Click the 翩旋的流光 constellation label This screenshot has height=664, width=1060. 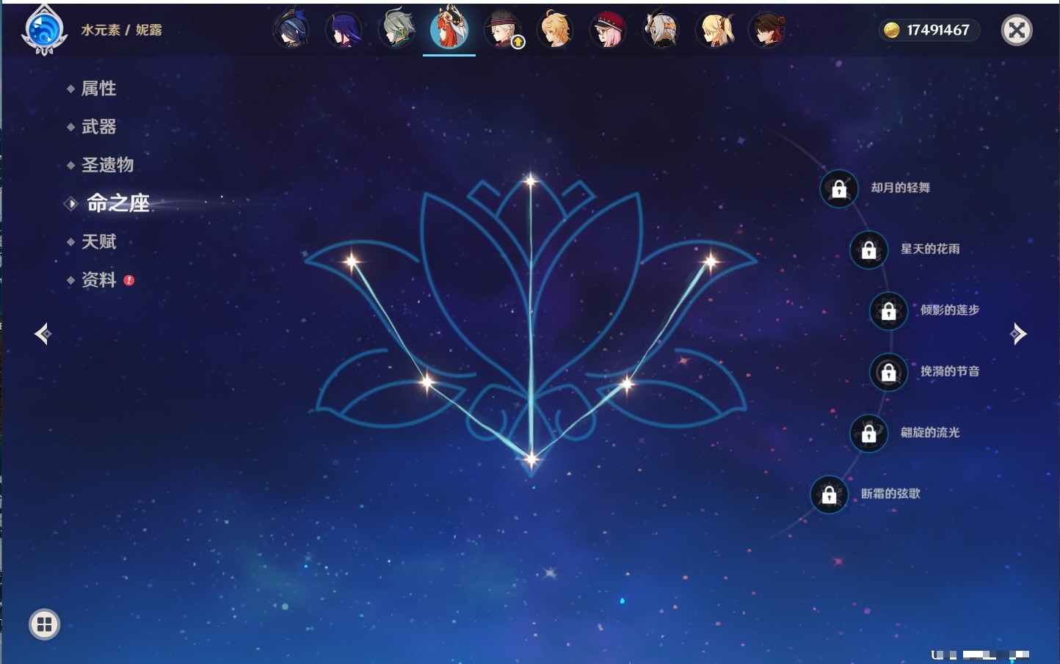click(930, 432)
